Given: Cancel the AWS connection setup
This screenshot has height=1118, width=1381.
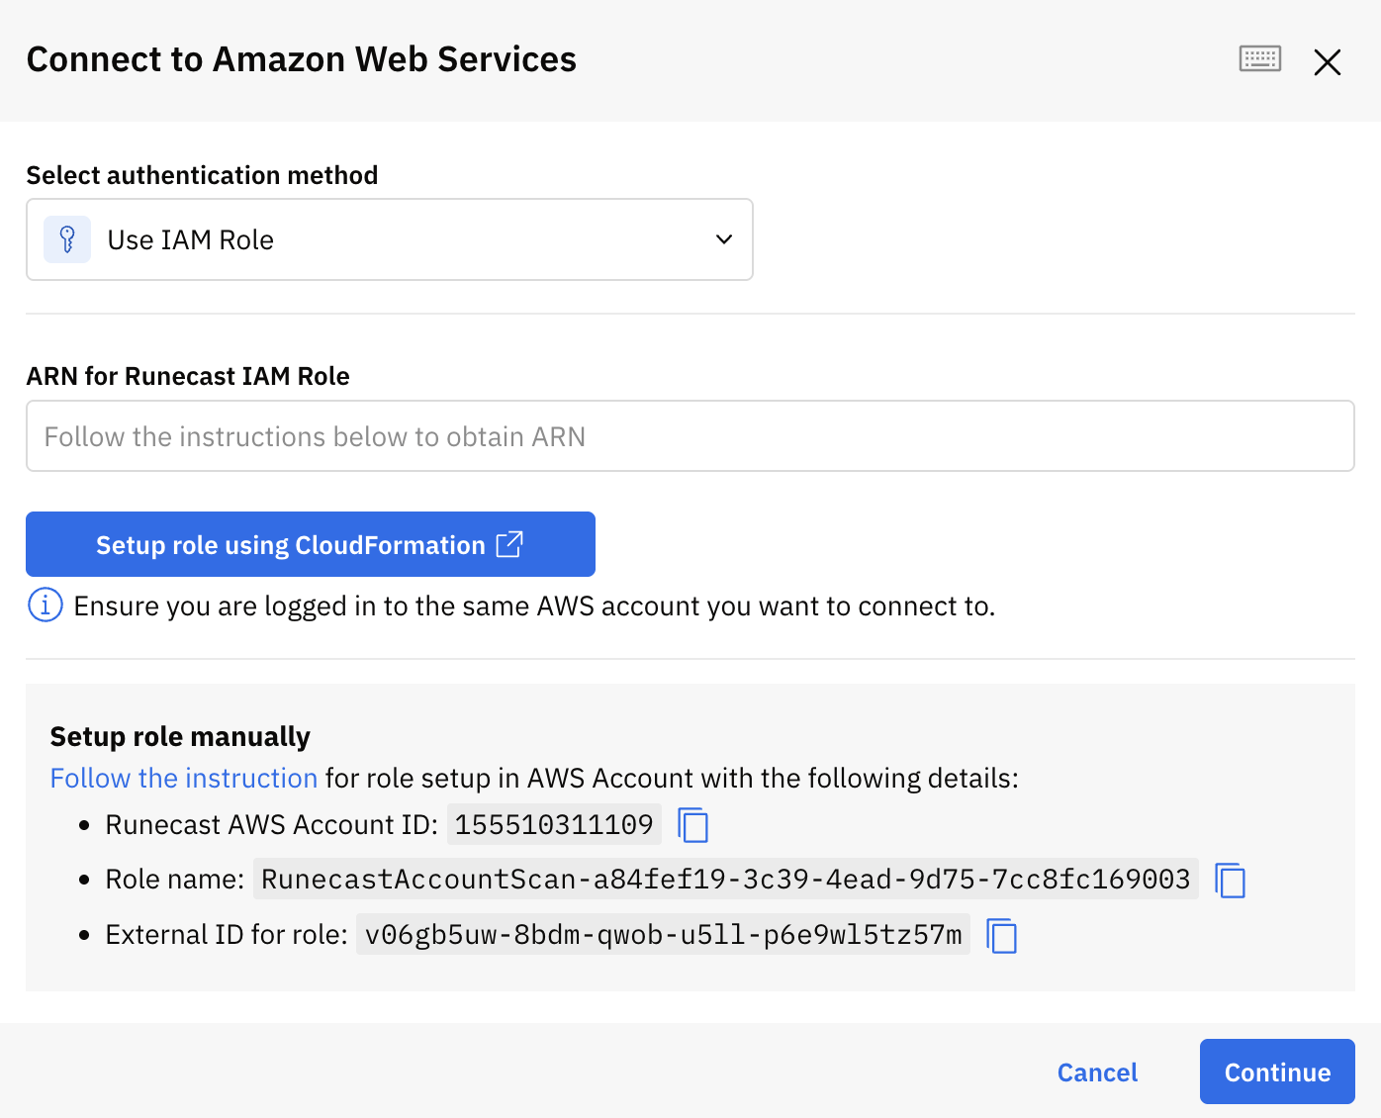Looking at the screenshot, I should (1097, 1072).
